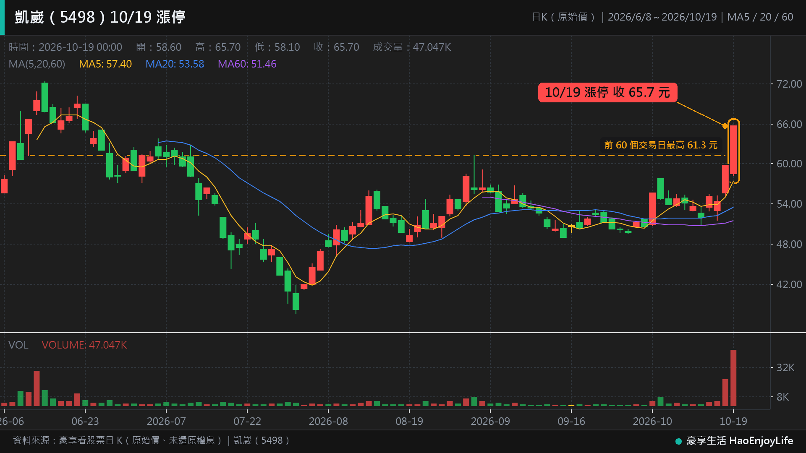
Task: Click the 54.00 price axis label
Action: (789, 204)
